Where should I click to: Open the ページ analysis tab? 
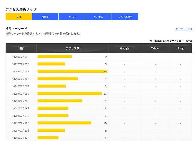pyautogui.click(x=72, y=17)
